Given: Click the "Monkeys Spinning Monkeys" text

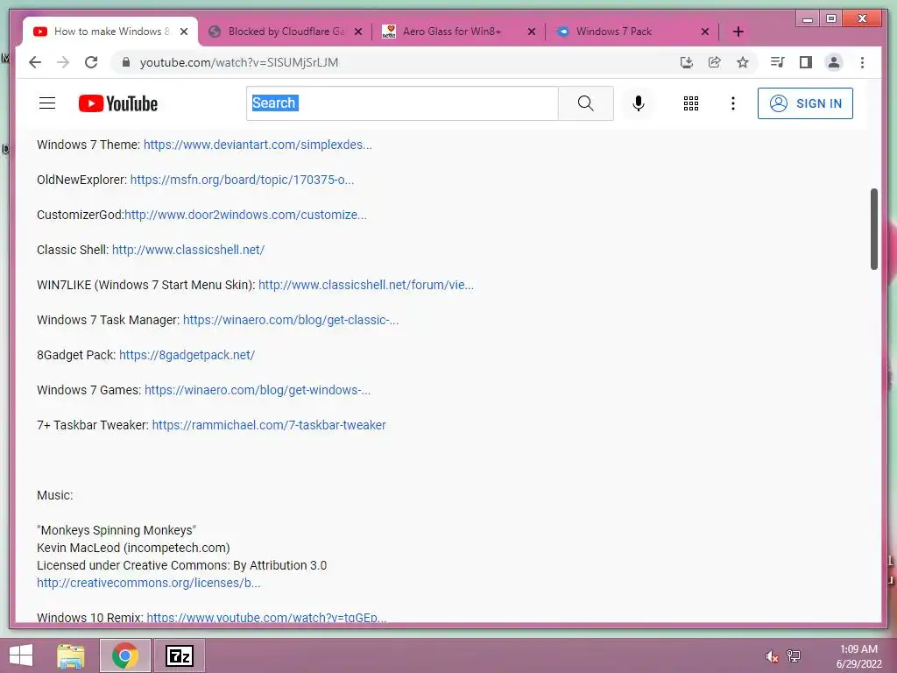Looking at the screenshot, I should point(117,530).
